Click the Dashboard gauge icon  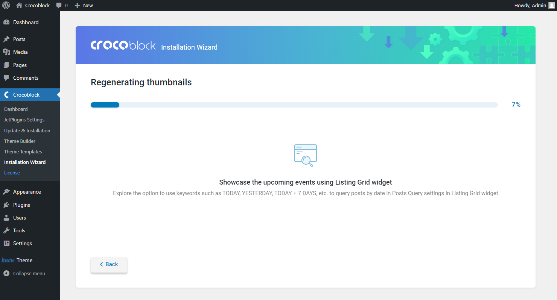(6, 22)
